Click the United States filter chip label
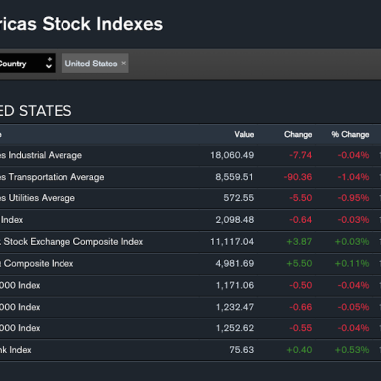This screenshot has height=381, width=381. click(x=91, y=63)
